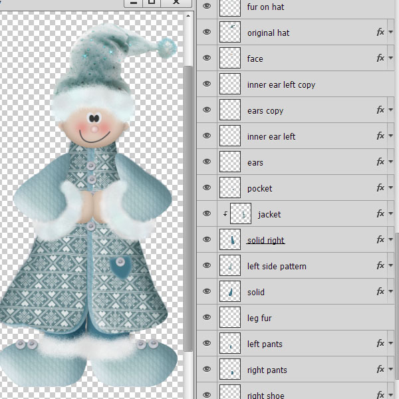
Task: Click the canvas vertical scrollbar thumb
Action: pos(188,209)
